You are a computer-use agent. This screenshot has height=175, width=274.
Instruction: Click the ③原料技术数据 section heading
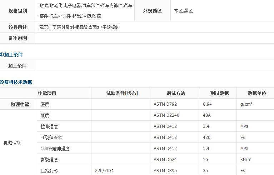[x=16, y=82]
